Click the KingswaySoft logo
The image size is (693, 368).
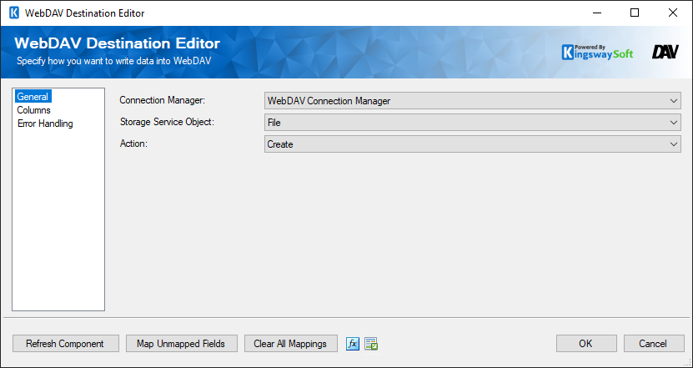(x=598, y=53)
